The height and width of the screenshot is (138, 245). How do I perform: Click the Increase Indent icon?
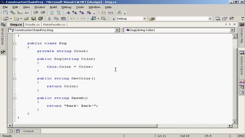point(43,13)
